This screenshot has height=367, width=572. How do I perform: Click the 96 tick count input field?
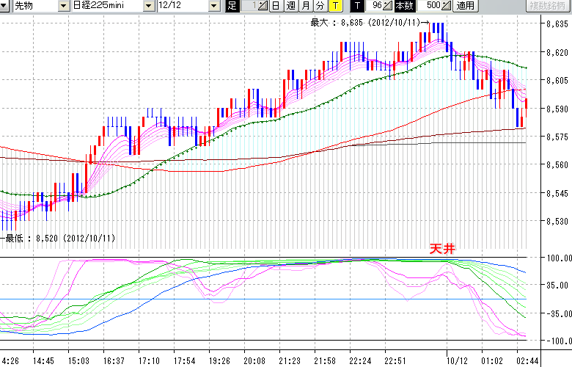click(375, 6)
